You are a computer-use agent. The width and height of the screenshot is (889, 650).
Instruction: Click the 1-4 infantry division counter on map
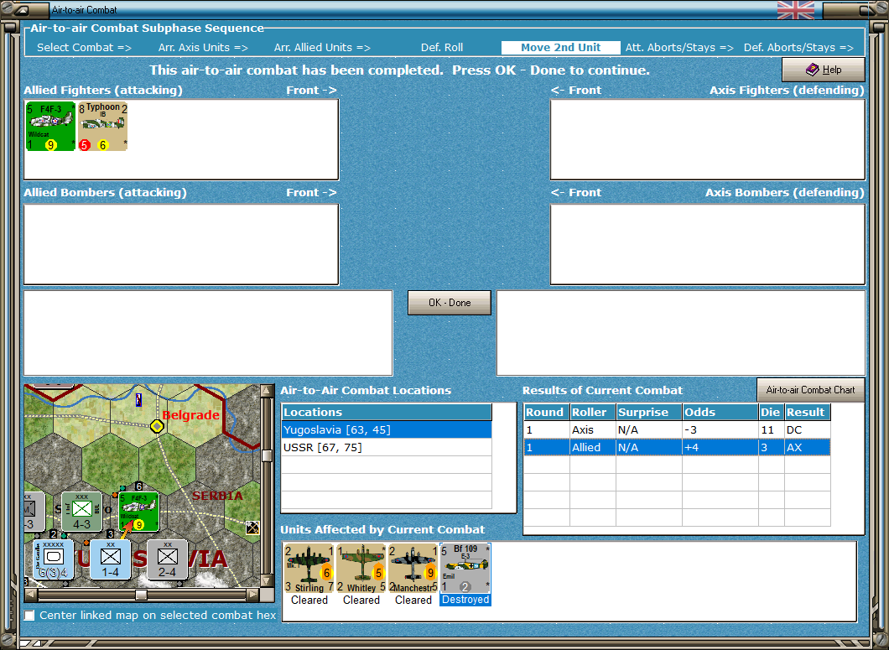coord(110,559)
